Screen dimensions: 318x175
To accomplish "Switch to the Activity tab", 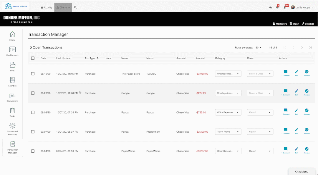I will [x=46, y=8].
